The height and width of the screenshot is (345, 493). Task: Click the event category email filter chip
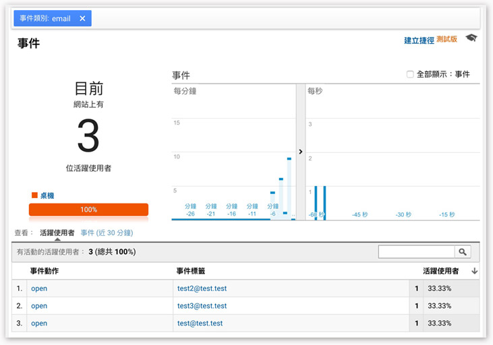[x=45, y=19]
